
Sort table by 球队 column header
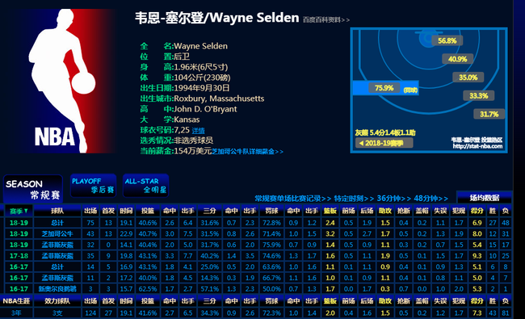pos(57,211)
